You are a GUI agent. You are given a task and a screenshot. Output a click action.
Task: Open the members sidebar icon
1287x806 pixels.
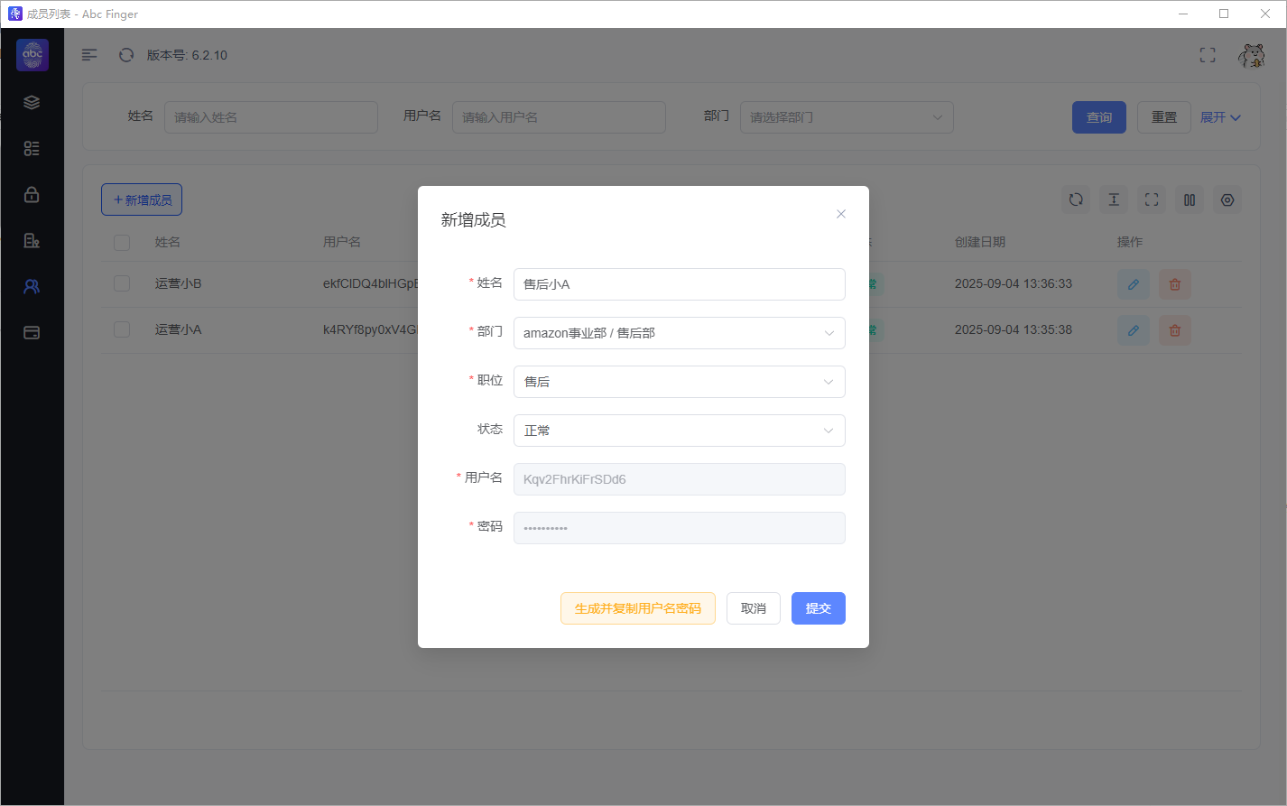click(32, 286)
